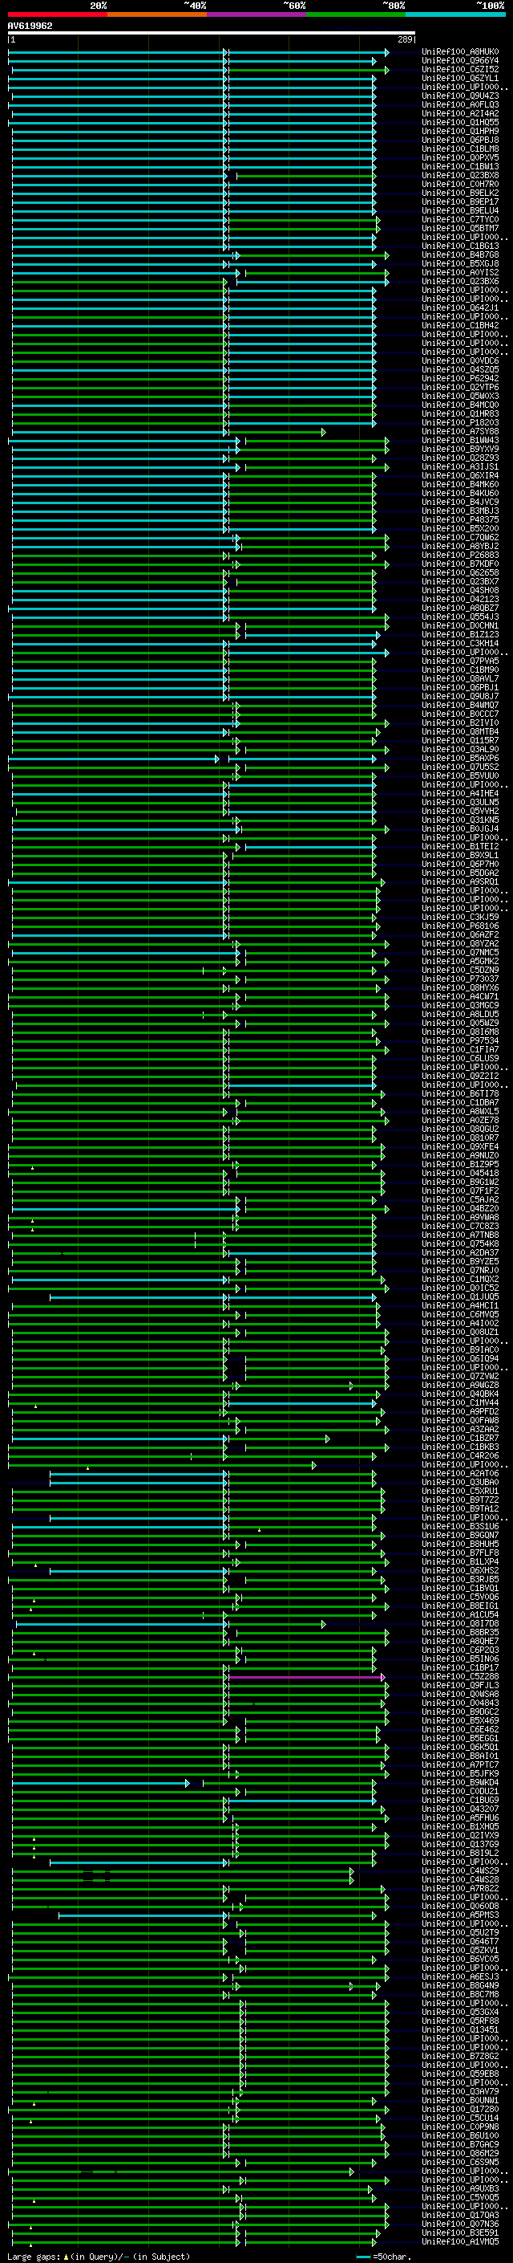Open the UniRef100_C1BH42 entry
This screenshot has width=513, height=2263.
click(x=460, y=326)
